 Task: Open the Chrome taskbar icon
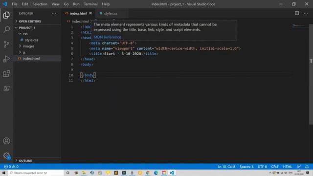pos(148,173)
